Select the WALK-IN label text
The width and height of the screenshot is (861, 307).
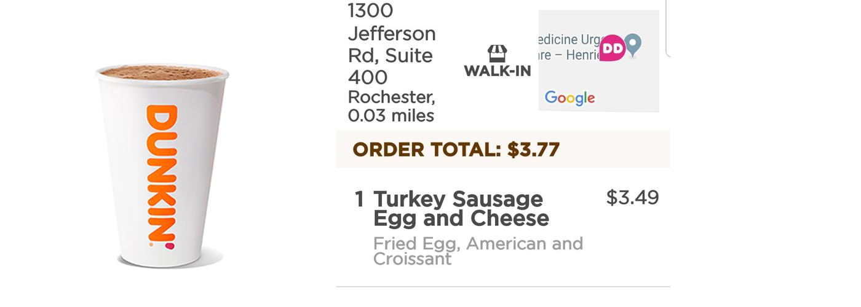click(x=498, y=71)
